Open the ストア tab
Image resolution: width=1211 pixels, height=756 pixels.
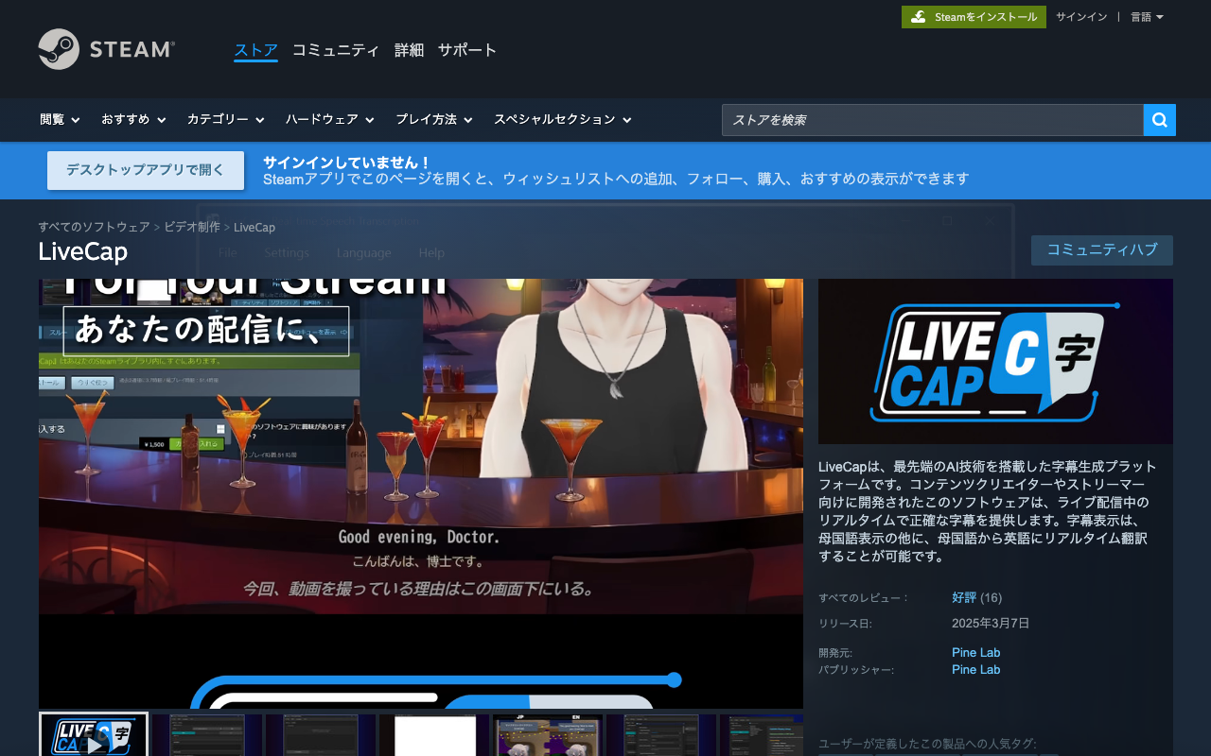255,50
